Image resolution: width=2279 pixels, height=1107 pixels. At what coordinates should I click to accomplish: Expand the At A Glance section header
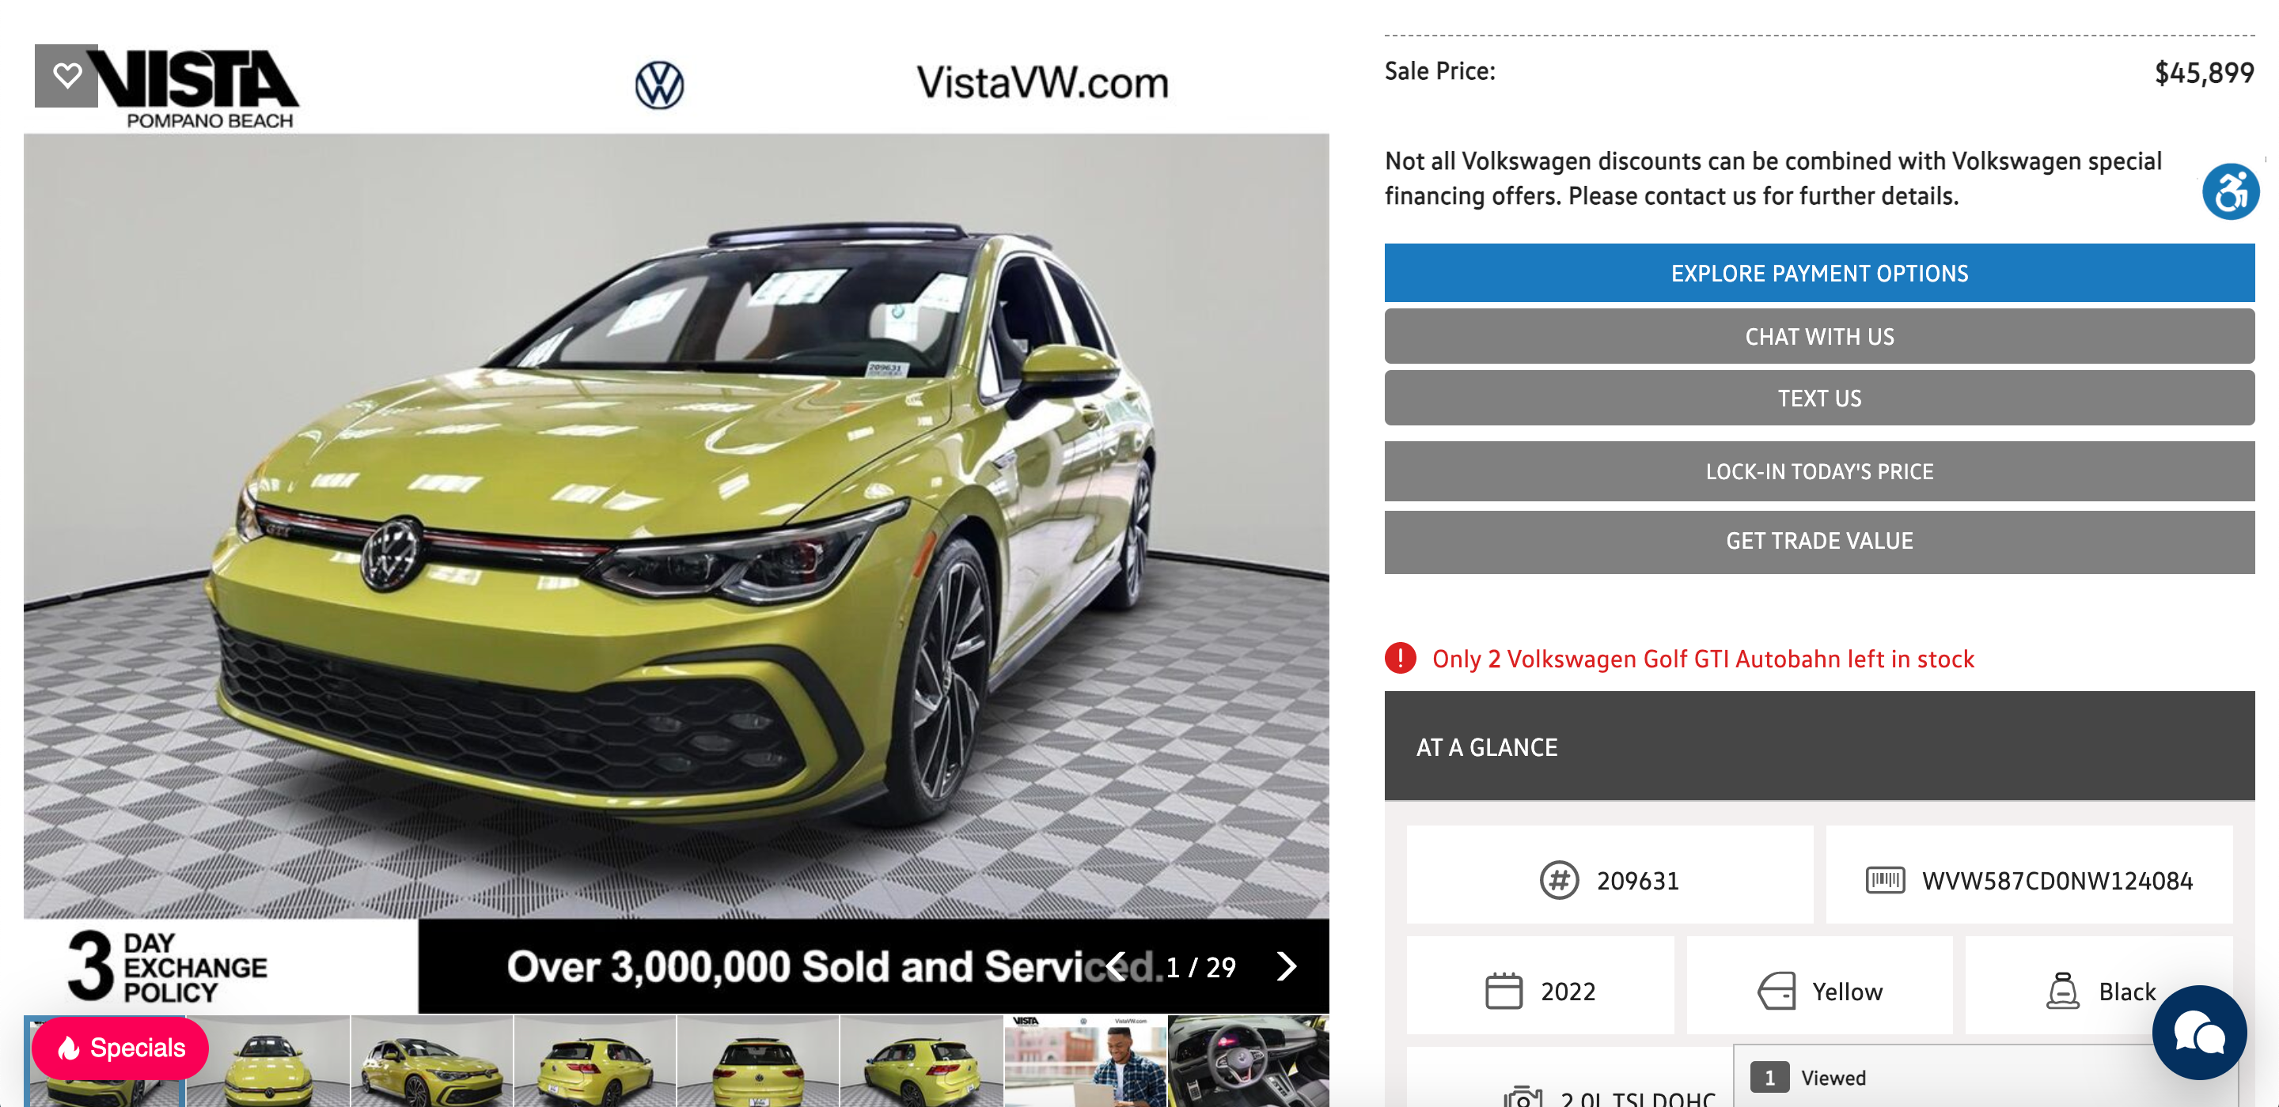click(1819, 746)
